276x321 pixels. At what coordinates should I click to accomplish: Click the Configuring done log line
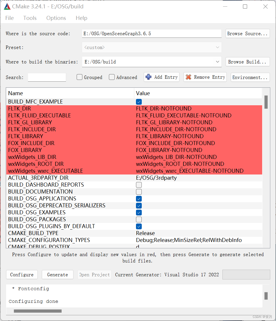[x=33, y=301]
